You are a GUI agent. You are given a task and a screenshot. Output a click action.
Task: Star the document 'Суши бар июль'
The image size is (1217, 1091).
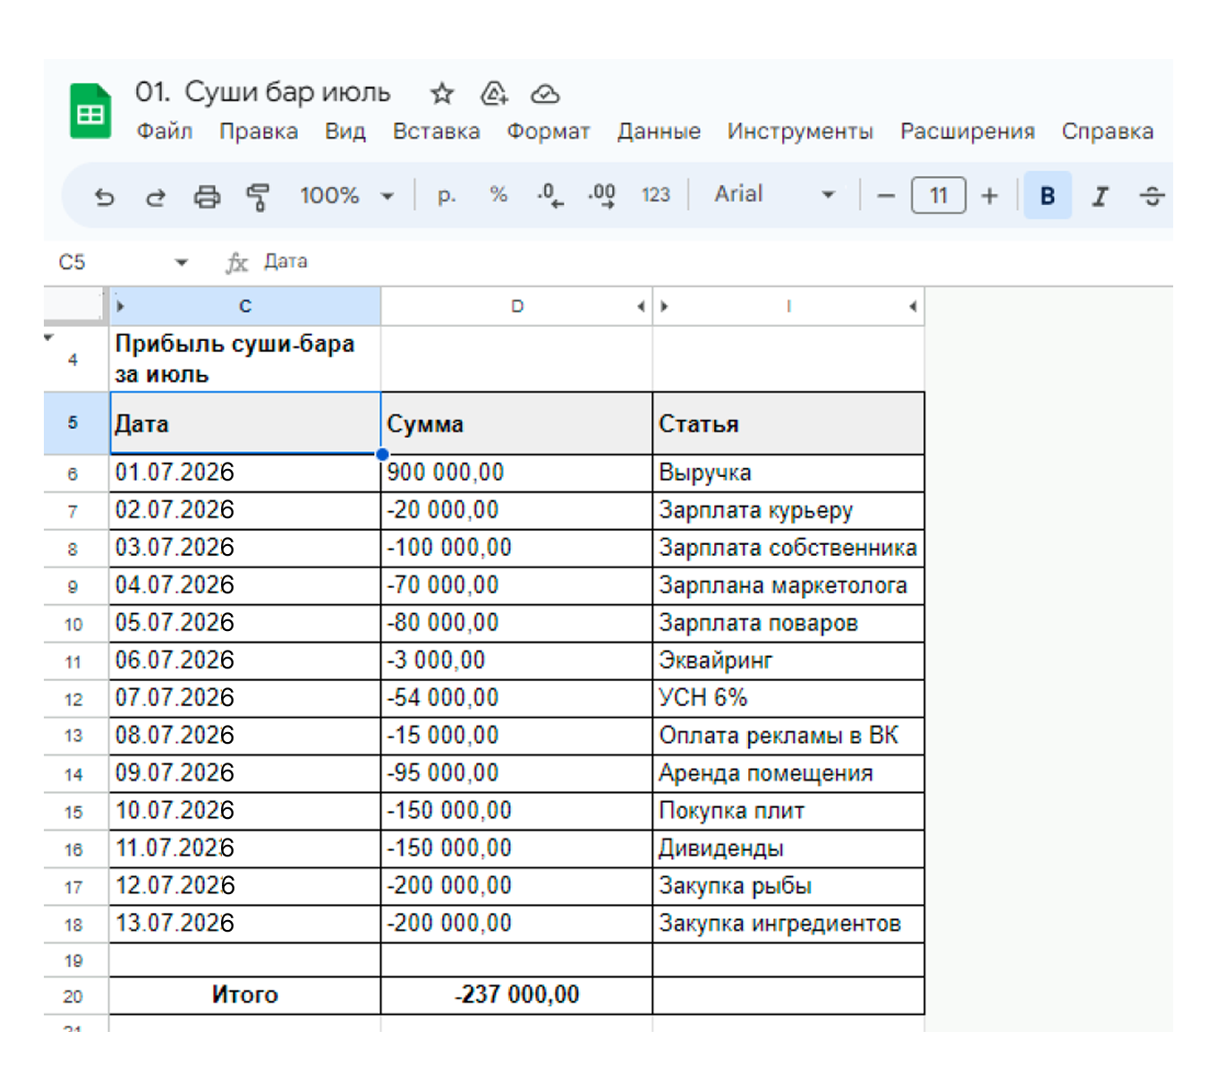[442, 93]
